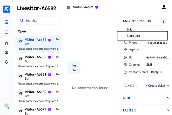The width and height of the screenshot is (172, 115).
Task: Expand the Tickets section chevron
Action: click(168, 85)
